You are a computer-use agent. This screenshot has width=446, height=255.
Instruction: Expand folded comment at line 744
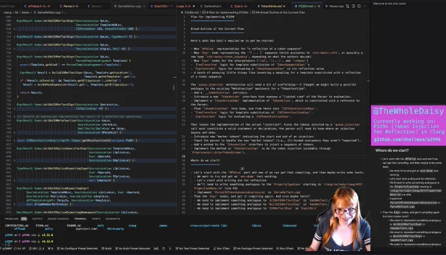point(14,116)
